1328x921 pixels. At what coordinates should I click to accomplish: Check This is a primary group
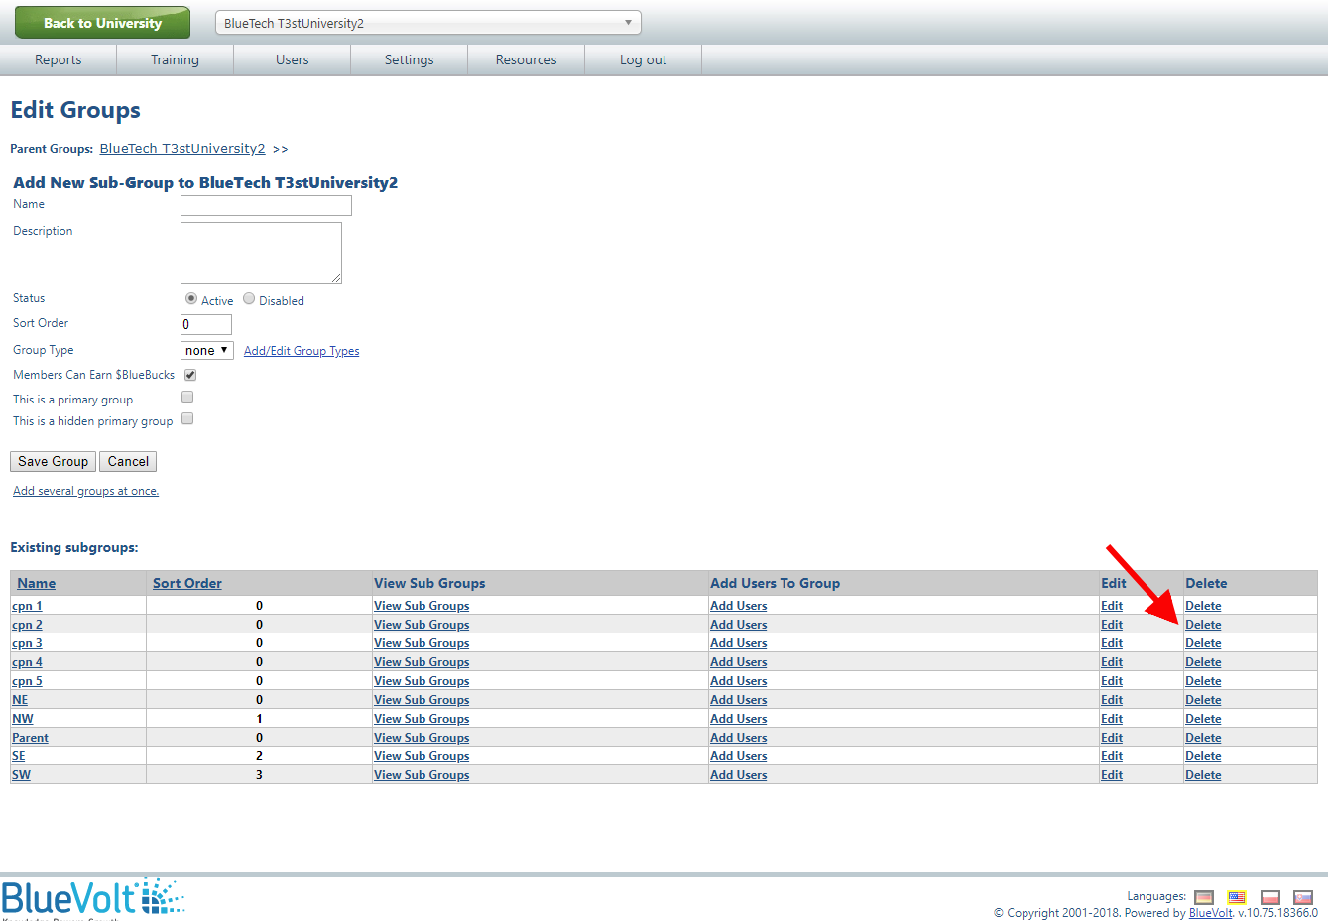(187, 397)
